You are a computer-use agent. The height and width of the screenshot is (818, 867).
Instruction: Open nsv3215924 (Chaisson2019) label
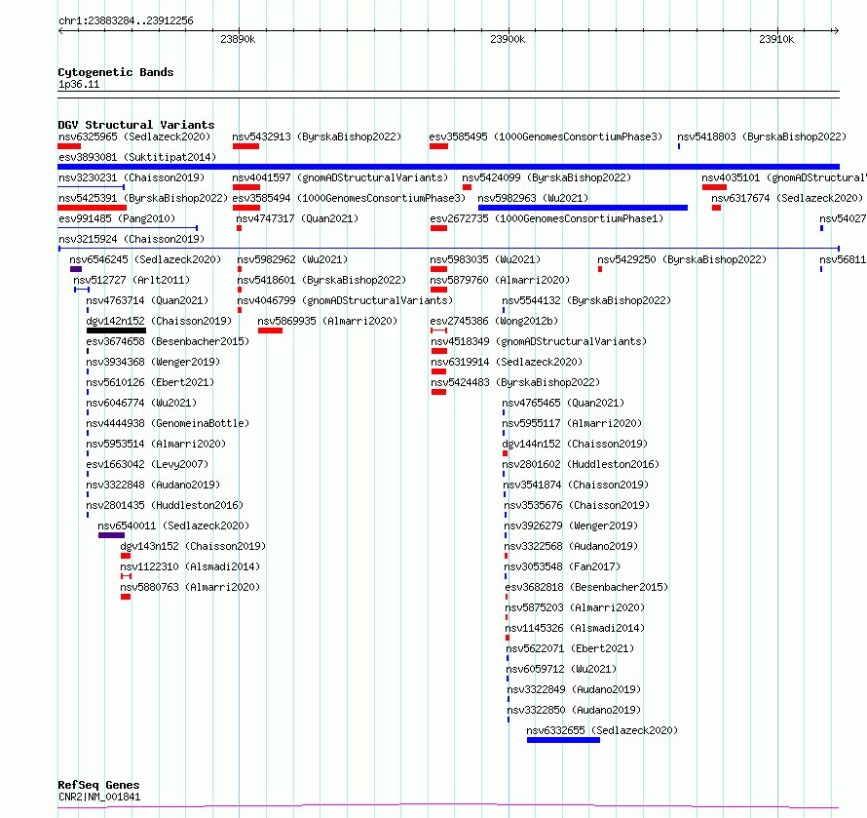[132, 239]
